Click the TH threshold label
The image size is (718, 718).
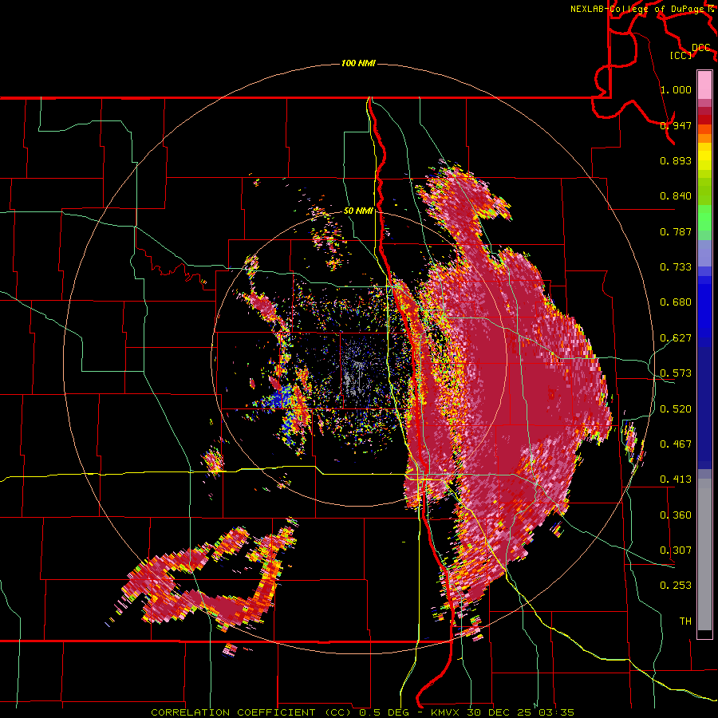[x=685, y=621]
